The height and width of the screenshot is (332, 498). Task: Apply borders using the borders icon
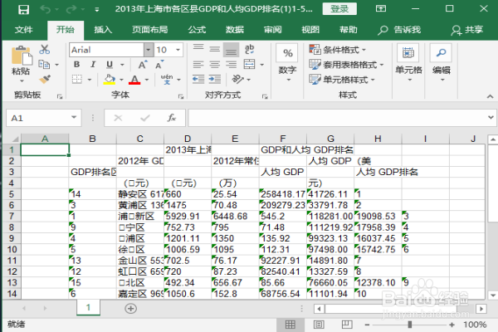[x=77, y=79]
